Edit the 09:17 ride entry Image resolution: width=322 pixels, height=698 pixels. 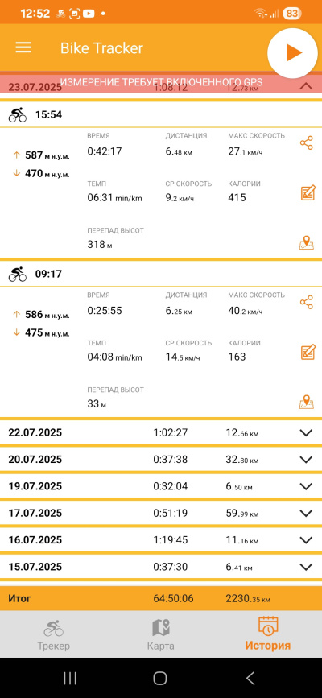308,352
